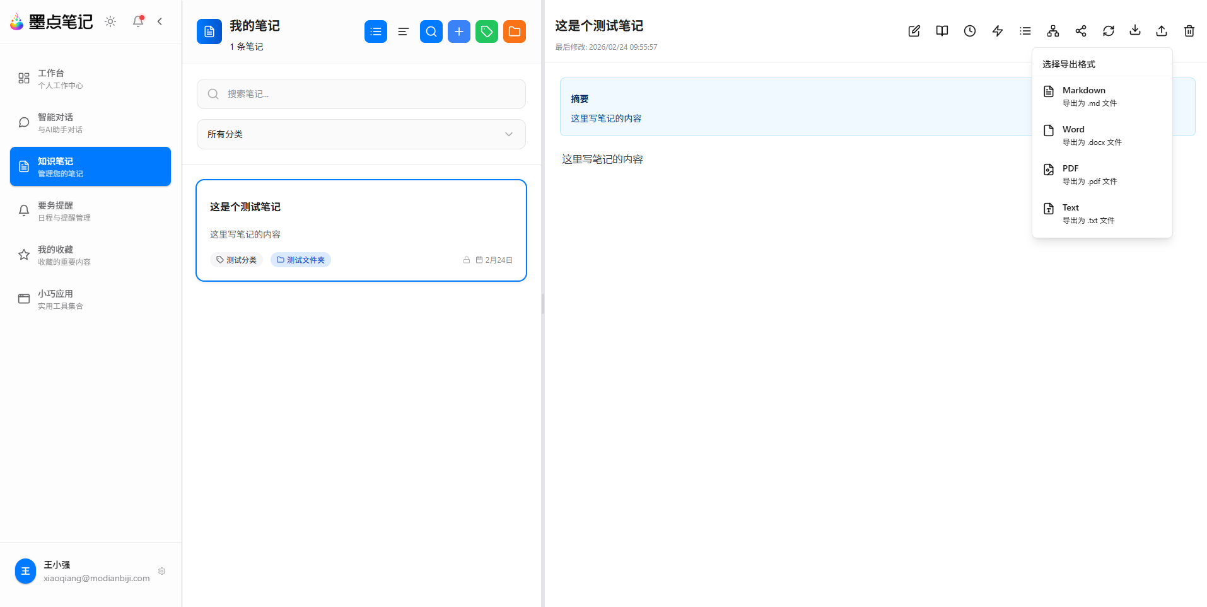Image resolution: width=1207 pixels, height=607 pixels.
Task: Click the 搜索笔记 search field
Action: coord(361,93)
